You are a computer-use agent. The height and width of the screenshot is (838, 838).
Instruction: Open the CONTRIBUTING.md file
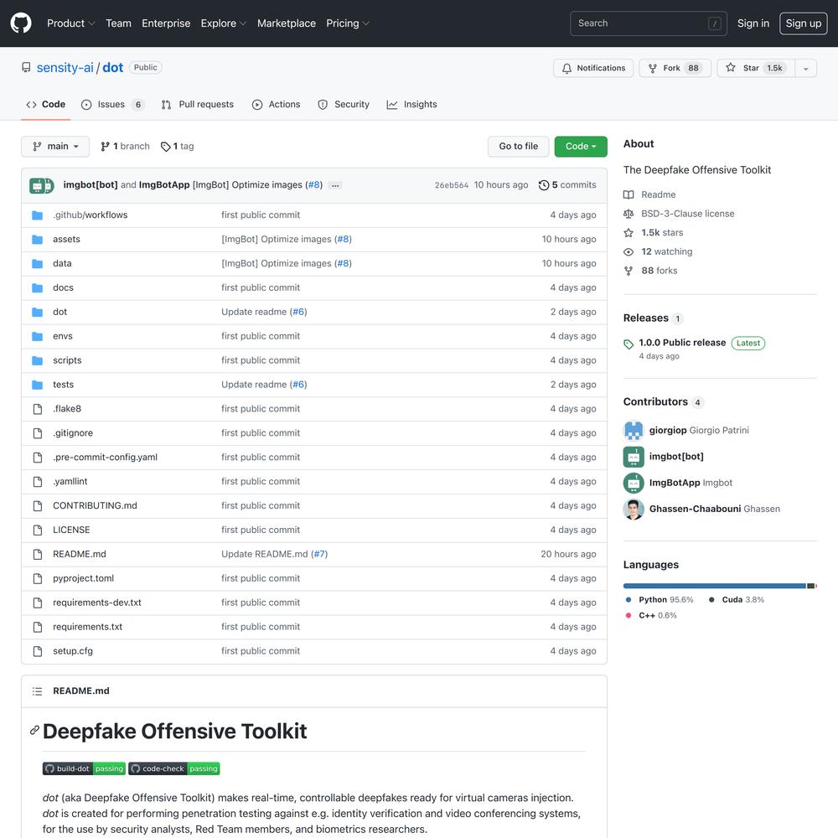coord(96,505)
